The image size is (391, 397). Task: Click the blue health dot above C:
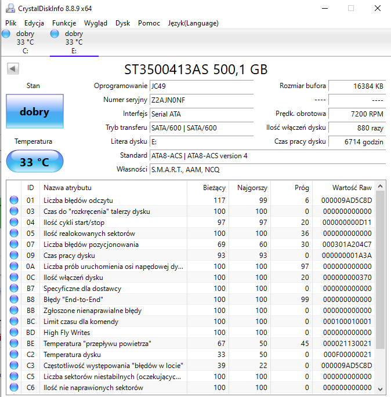6,34
